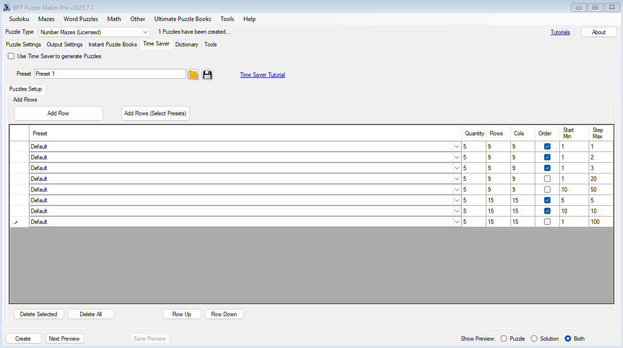Click the app icon in title bar

[x=6, y=7]
